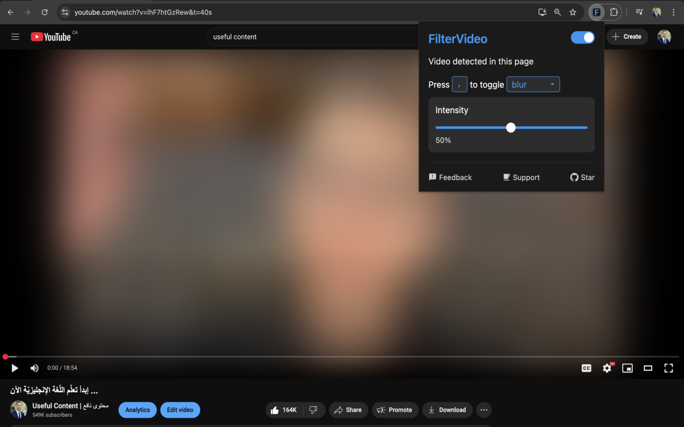
Task: Open the YouTube hamburger menu
Action: [15, 36]
